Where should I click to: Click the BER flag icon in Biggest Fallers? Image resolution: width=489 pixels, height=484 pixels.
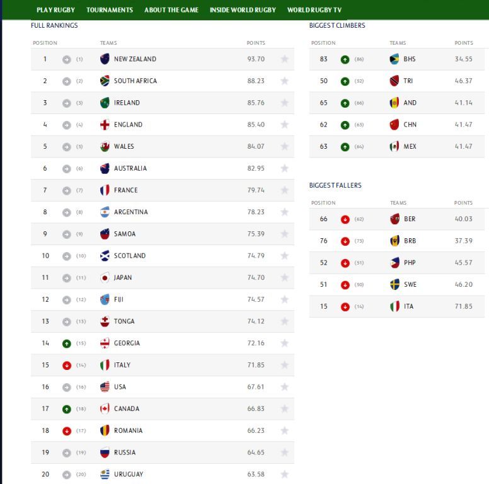point(394,219)
